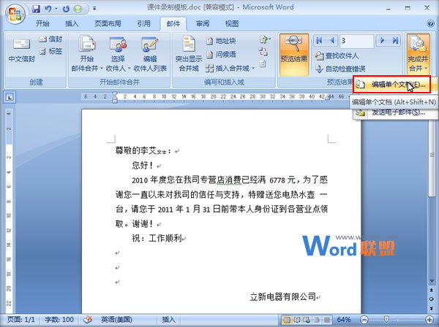Click the 64% zoom level button
The width and height of the screenshot is (439, 327).
(x=344, y=320)
